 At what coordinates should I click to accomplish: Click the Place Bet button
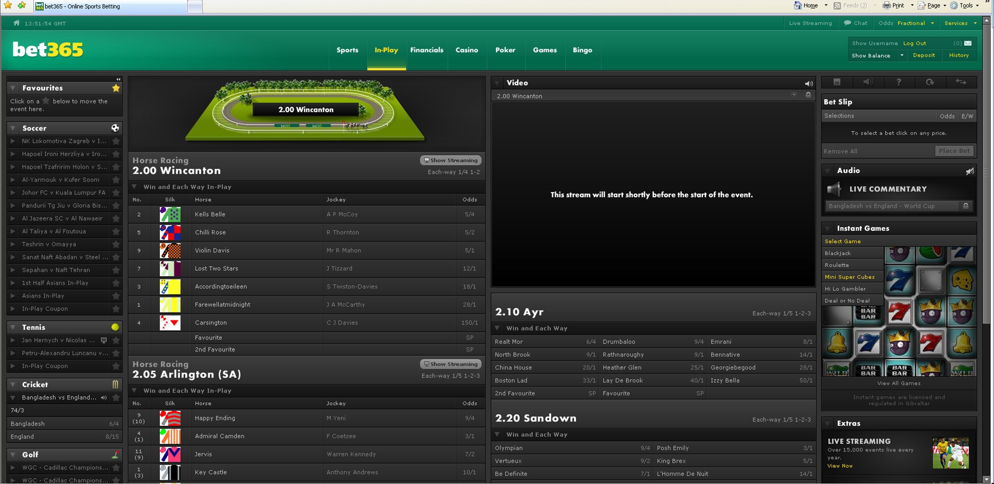(x=954, y=151)
